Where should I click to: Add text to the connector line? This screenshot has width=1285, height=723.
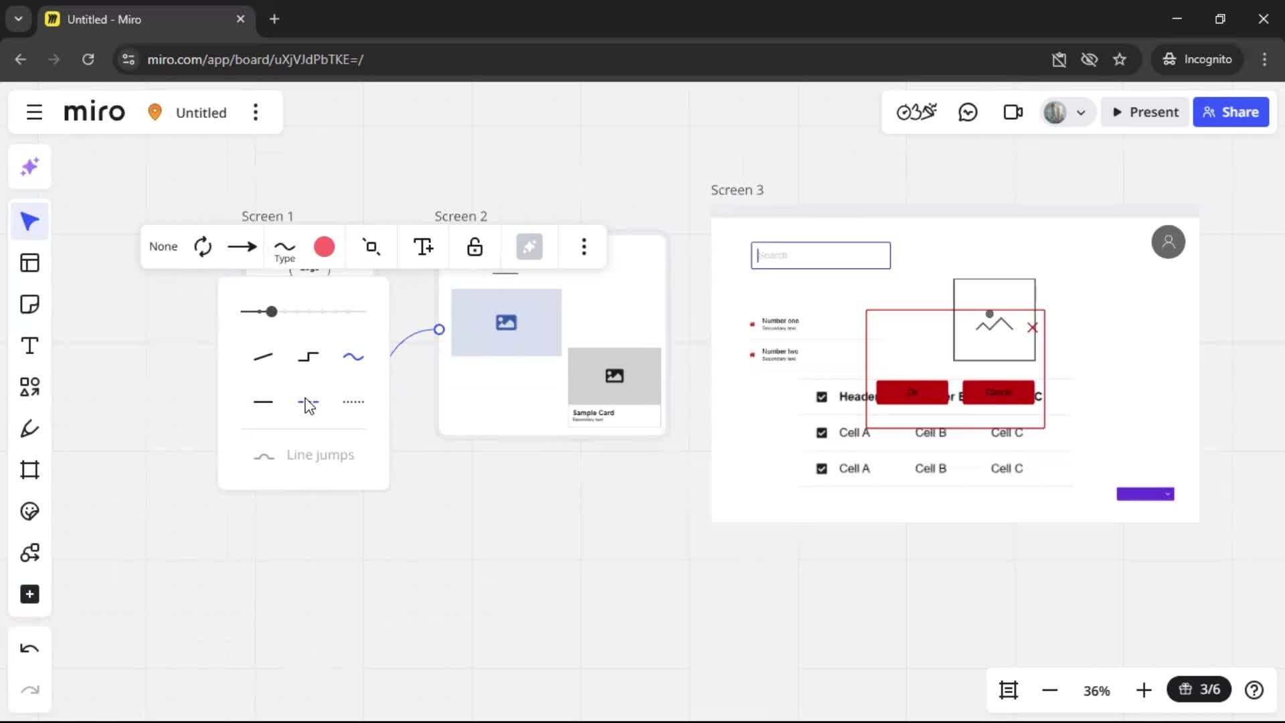pos(423,246)
